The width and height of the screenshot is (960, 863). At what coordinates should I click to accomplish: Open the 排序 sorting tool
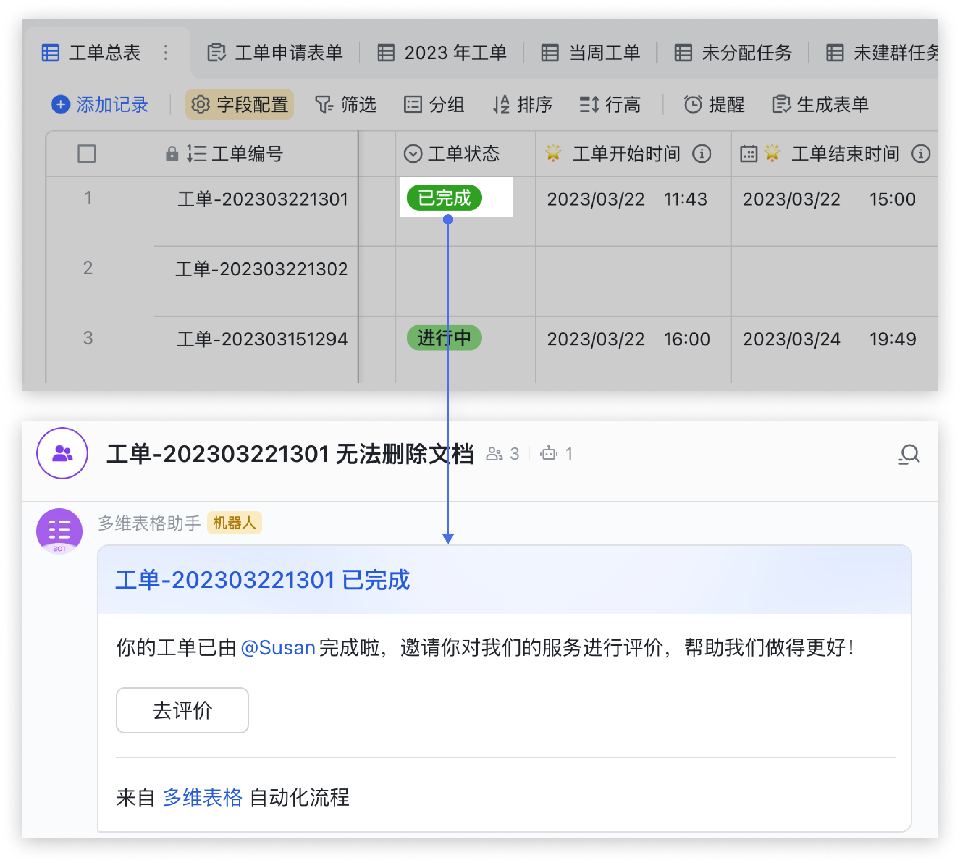(x=523, y=105)
